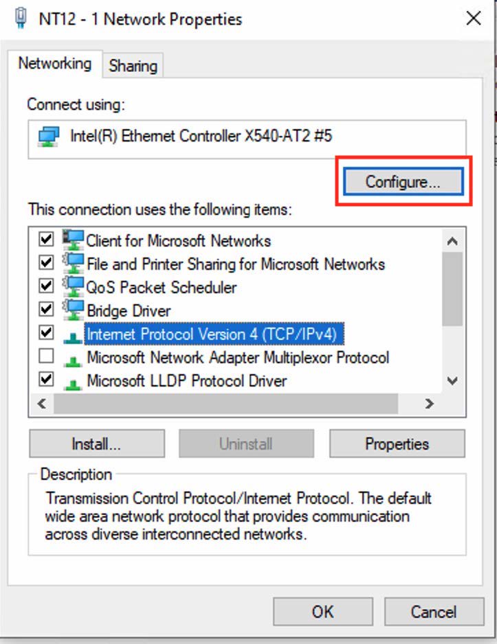Click the Internet Protocol Version 4 icon
Screen dimensions: 497x644
pos(73,334)
